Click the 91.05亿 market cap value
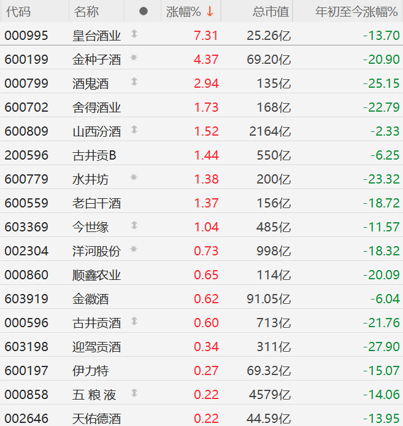This screenshot has height=426, width=403. pos(269,298)
